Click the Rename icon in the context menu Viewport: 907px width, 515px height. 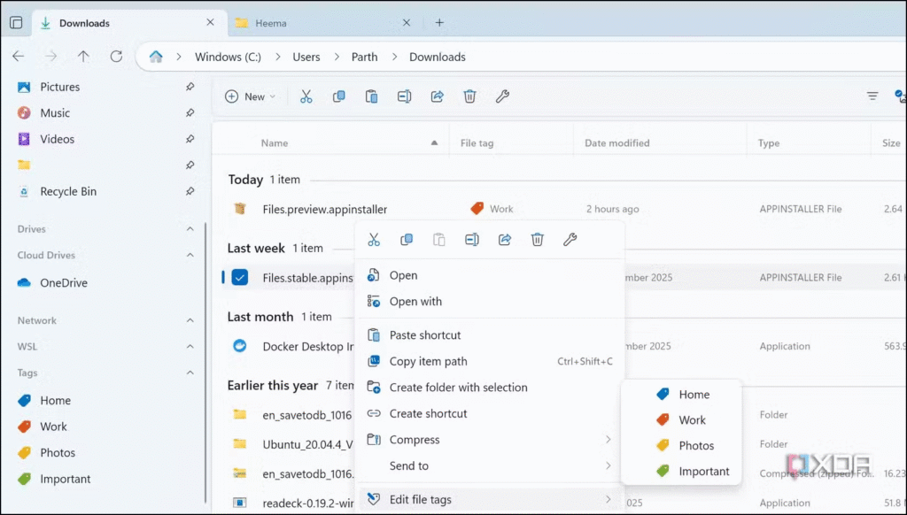472,240
